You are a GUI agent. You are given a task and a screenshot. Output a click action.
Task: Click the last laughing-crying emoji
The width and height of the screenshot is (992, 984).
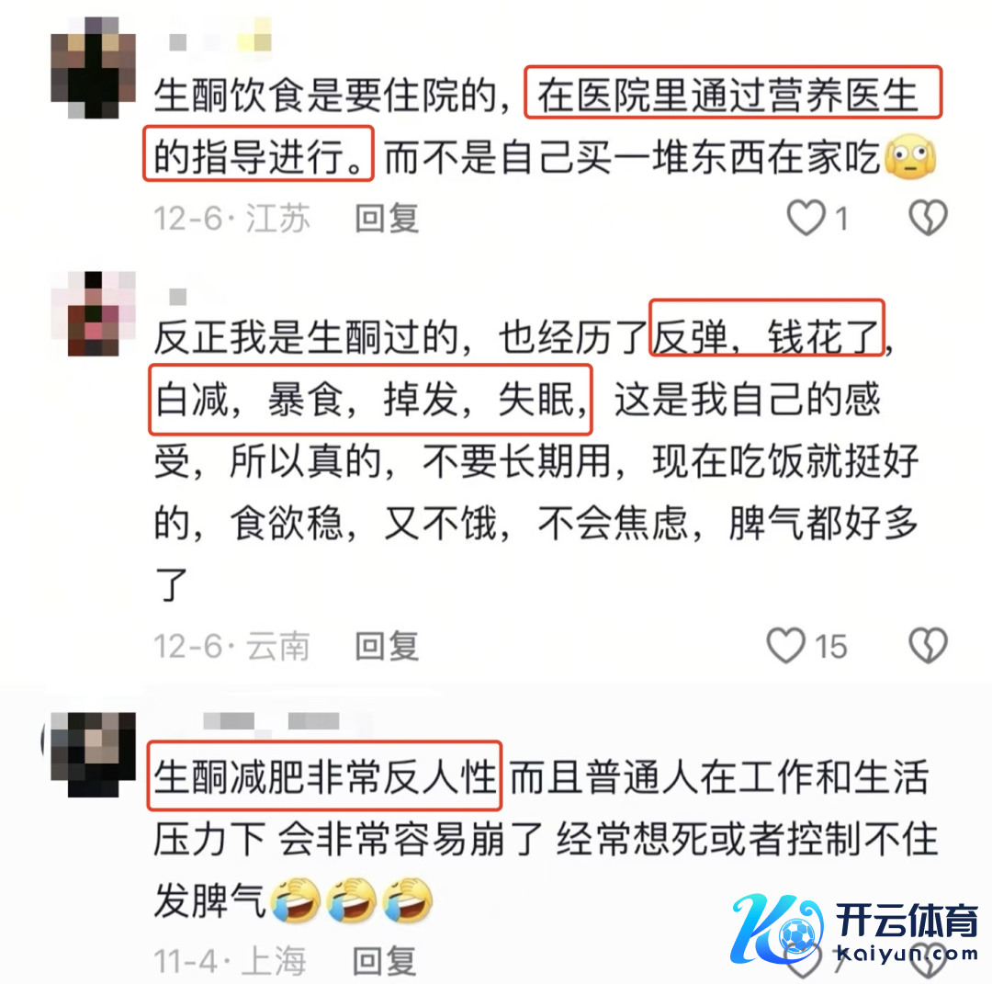tap(408, 899)
